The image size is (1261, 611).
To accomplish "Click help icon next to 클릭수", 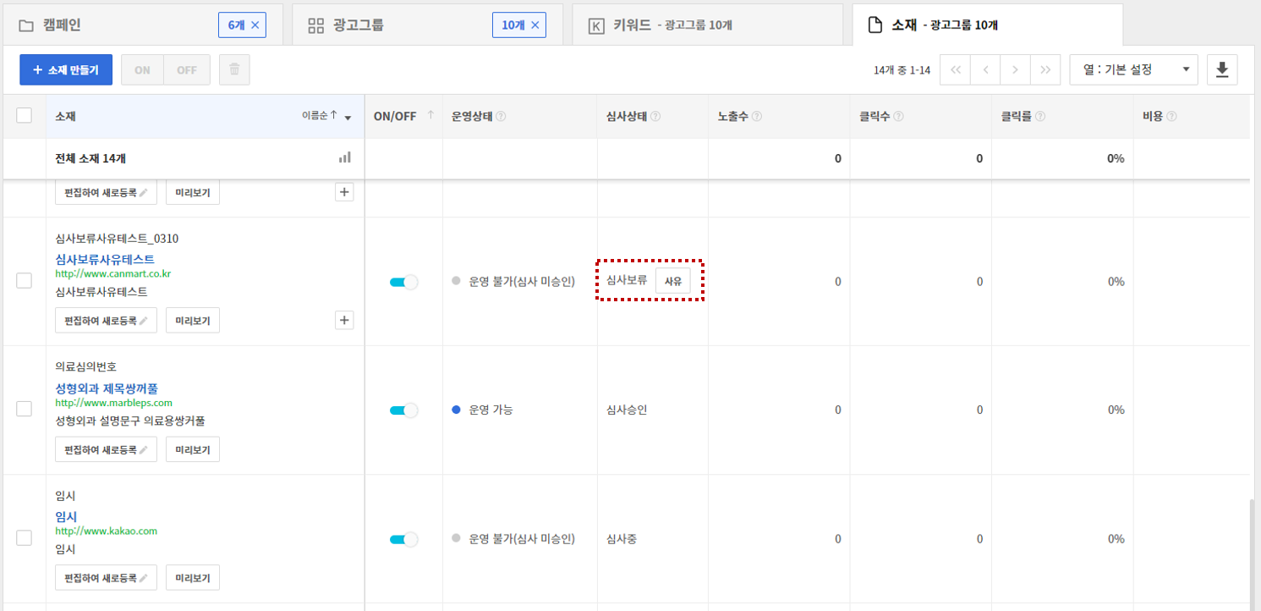I will pyautogui.click(x=898, y=117).
